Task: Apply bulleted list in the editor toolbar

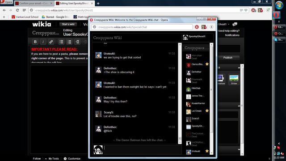Action: [61, 42]
